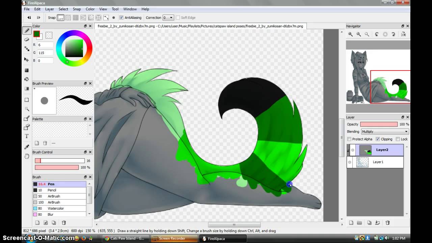Image resolution: width=432 pixels, height=243 pixels.
Task: Open the Snap menu
Action: pos(77,9)
